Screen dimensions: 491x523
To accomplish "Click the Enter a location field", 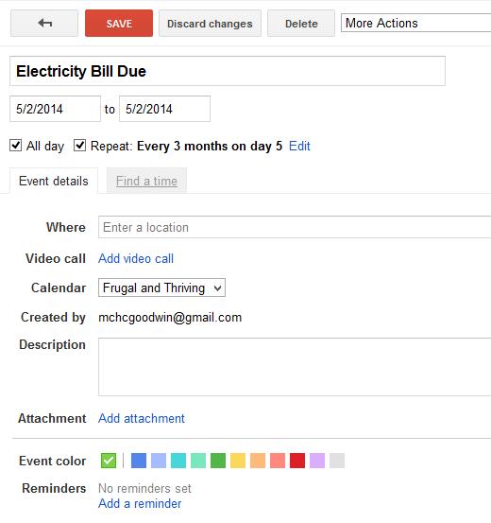I will 295,227.
